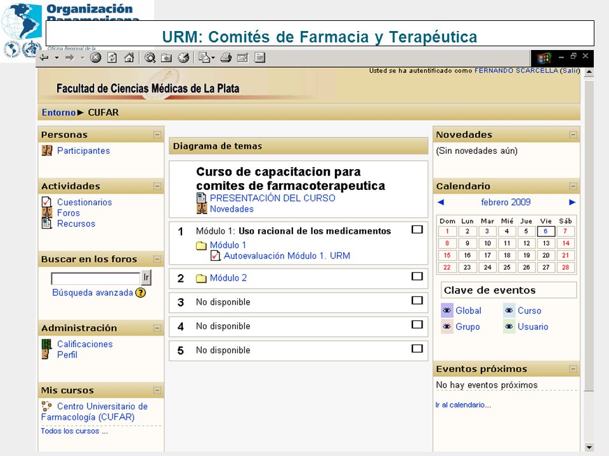Image resolution: width=609 pixels, height=456 pixels.
Task: Go to Entorno breadcrumb link
Action: (x=58, y=113)
